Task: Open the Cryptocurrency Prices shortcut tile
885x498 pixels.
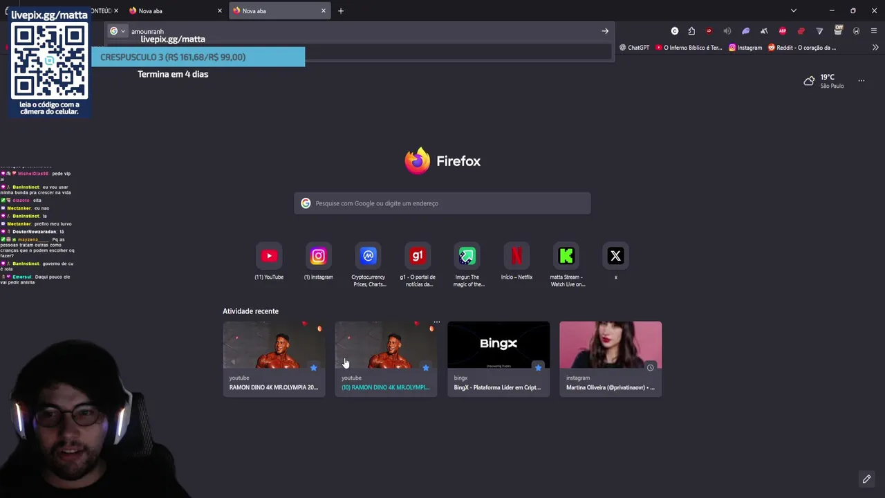Action: [x=369, y=257]
